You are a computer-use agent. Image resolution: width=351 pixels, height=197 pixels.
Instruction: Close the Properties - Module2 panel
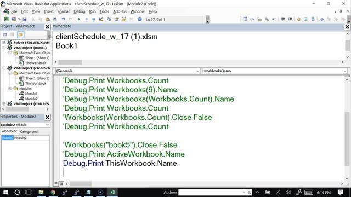[47, 117]
